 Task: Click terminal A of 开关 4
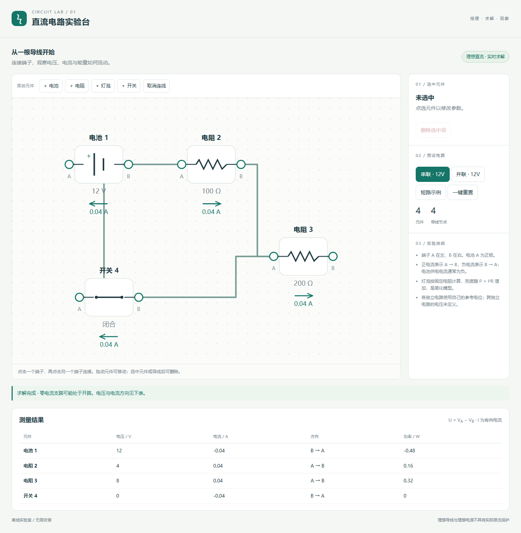click(x=79, y=297)
